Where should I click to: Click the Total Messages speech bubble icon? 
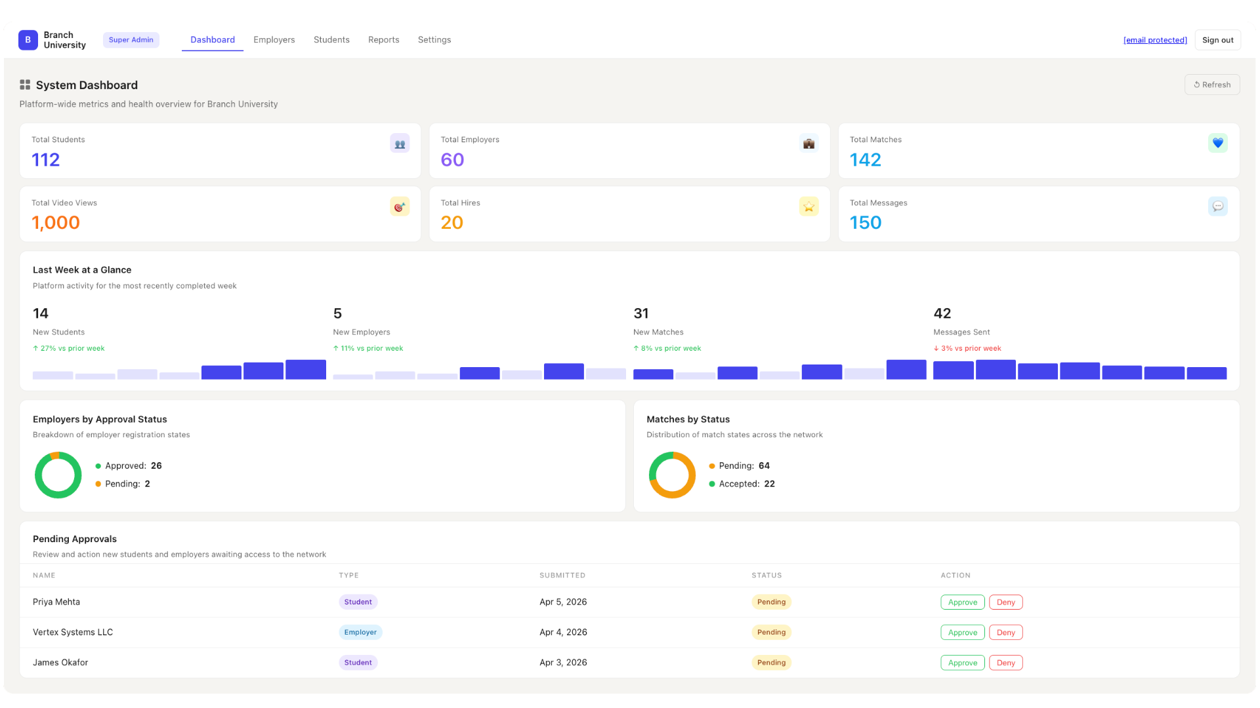pyautogui.click(x=1217, y=206)
